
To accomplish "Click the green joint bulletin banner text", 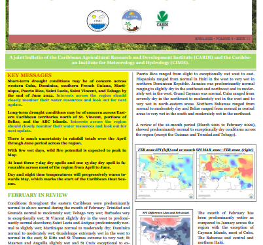I will pos(130,60).
